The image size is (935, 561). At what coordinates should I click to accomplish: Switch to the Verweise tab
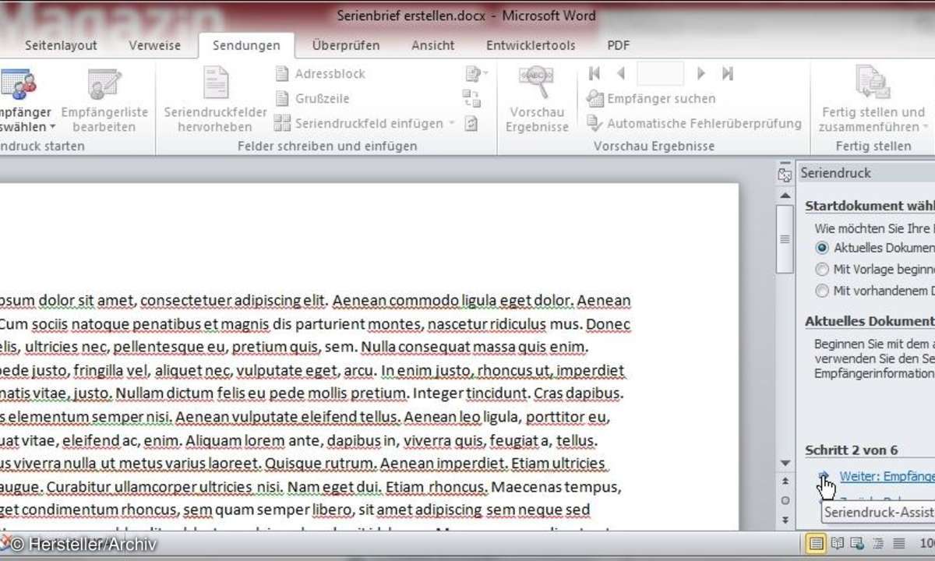(153, 45)
